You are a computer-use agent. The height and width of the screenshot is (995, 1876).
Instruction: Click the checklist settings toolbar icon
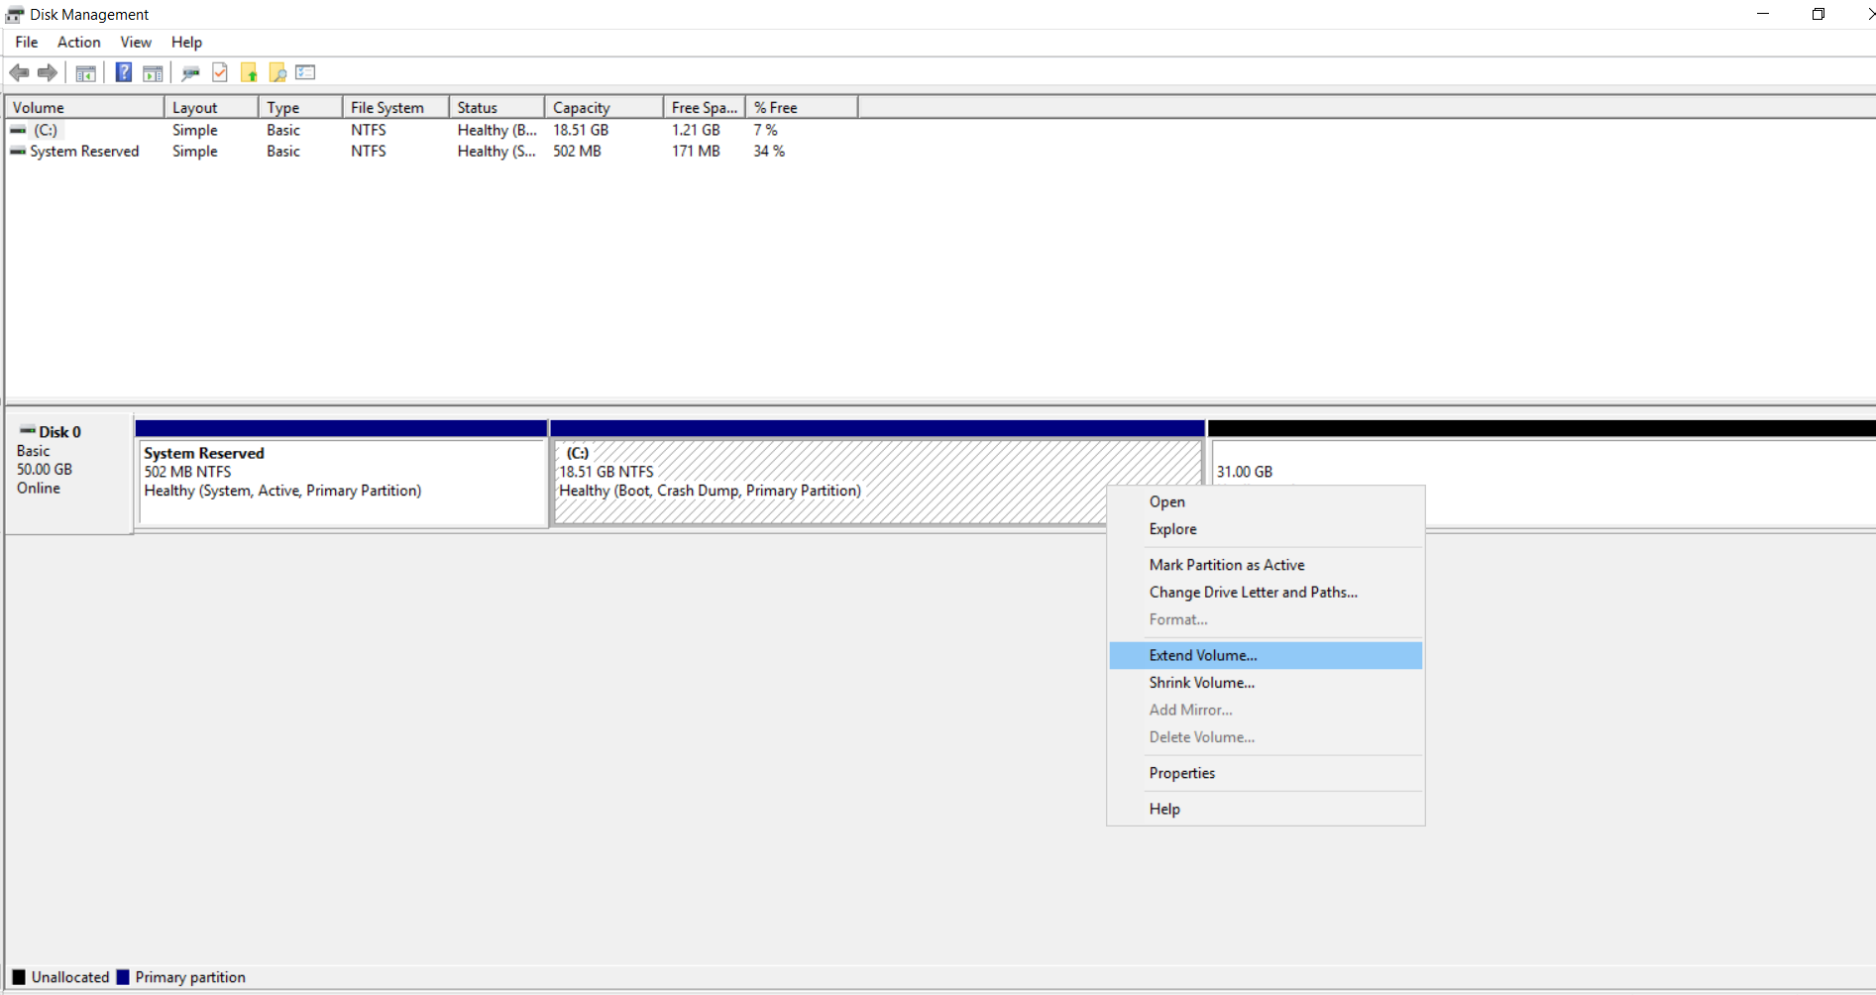point(305,72)
